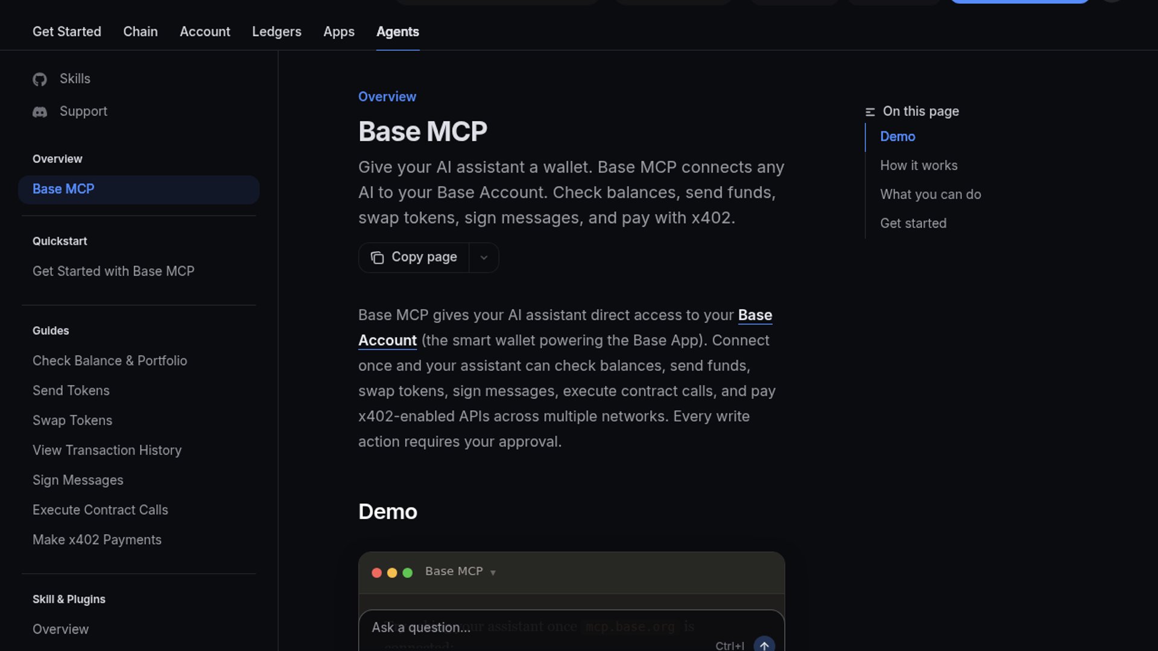Jump to How it works section
The height and width of the screenshot is (651, 1158).
click(x=919, y=165)
